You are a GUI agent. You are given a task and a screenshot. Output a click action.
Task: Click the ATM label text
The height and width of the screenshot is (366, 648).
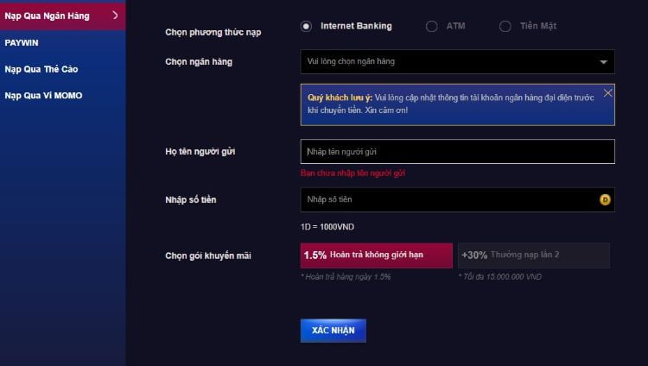point(456,26)
